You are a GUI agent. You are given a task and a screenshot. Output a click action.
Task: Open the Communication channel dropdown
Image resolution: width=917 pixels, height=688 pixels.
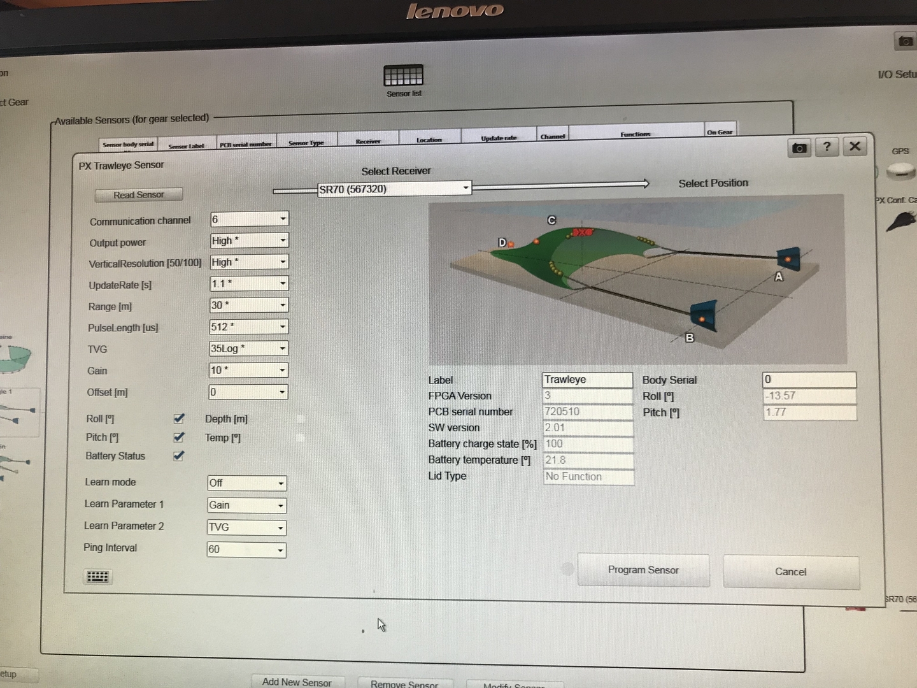pos(283,219)
